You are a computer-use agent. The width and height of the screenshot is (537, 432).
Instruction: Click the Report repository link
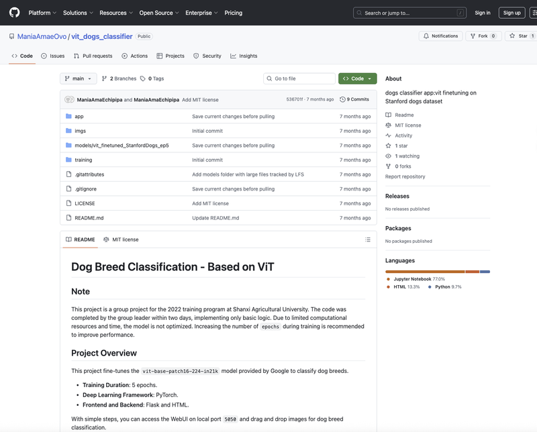click(x=405, y=176)
